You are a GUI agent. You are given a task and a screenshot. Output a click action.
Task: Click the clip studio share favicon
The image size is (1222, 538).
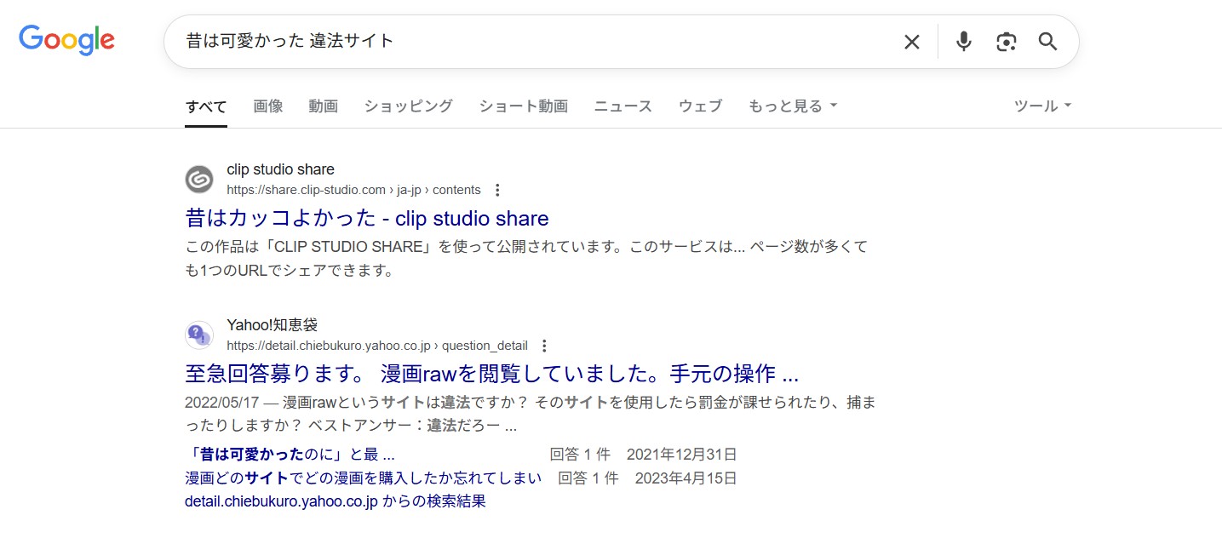click(198, 179)
